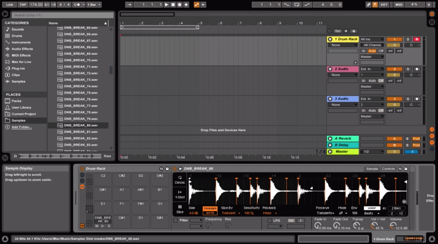Viewport: 438px width, 244px height.
Task: Open Master output 1/2 dropdown
Action: click(x=372, y=152)
